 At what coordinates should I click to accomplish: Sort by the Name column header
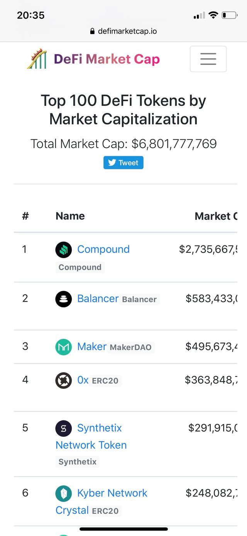[70, 216]
